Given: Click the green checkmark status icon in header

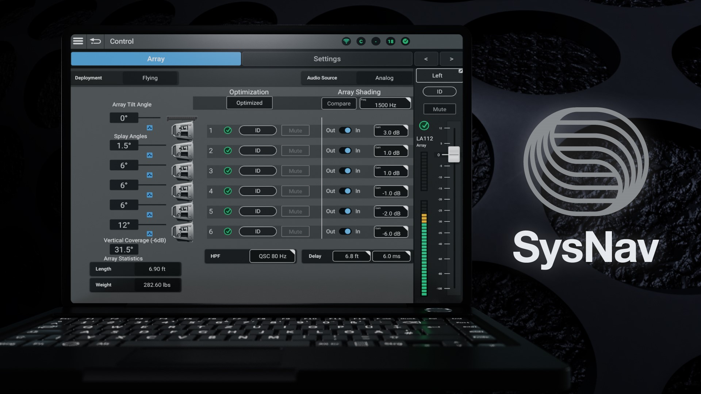Looking at the screenshot, I should pyautogui.click(x=405, y=41).
